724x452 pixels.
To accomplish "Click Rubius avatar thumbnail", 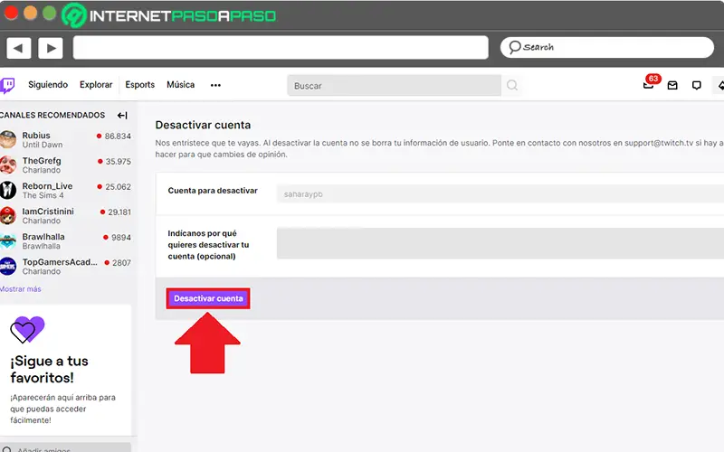I will (7, 139).
